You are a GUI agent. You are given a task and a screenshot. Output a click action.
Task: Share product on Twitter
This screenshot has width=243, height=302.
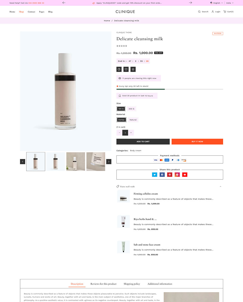(x=155, y=175)
